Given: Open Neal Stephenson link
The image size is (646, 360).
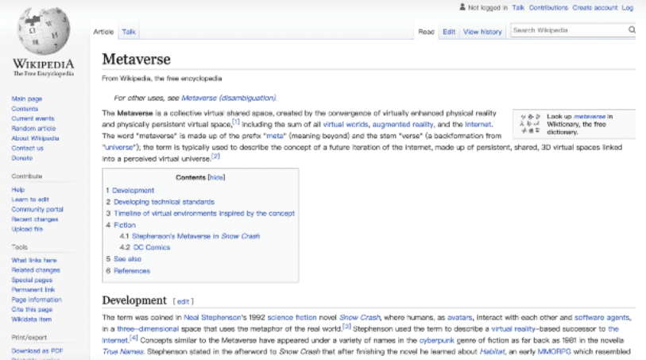Looking at the screenshot, I should (x=212, y=318).
